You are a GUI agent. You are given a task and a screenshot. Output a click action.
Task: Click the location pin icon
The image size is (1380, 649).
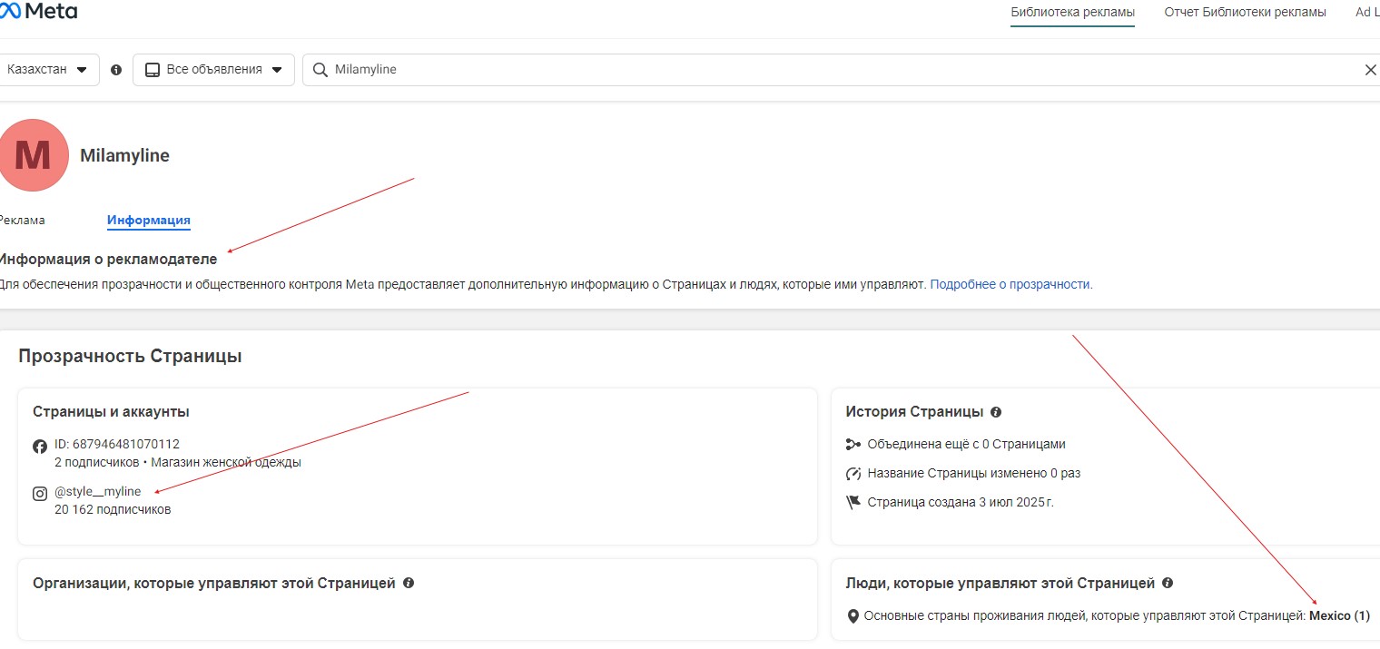point(853,617)
